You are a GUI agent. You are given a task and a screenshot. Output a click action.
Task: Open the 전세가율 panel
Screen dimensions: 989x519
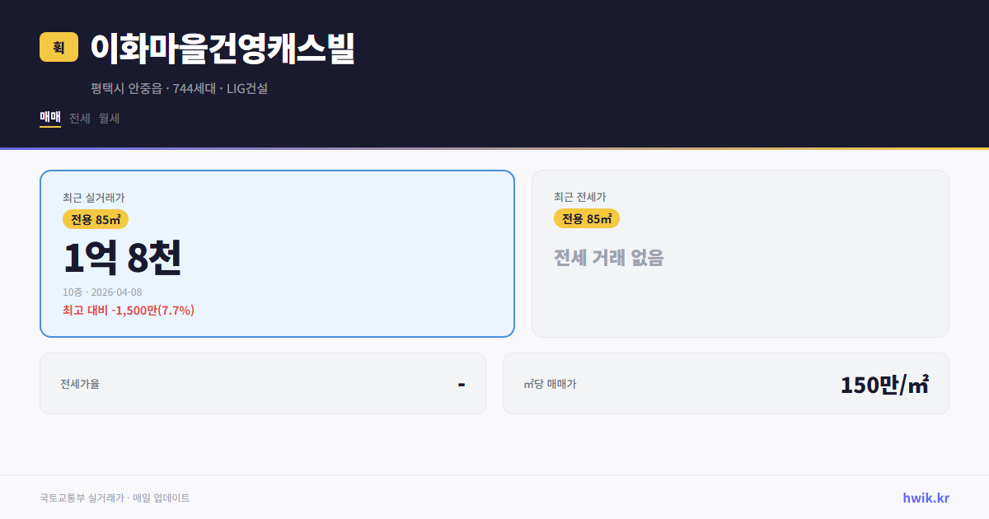pyautogui.click(x=264, y=383)
